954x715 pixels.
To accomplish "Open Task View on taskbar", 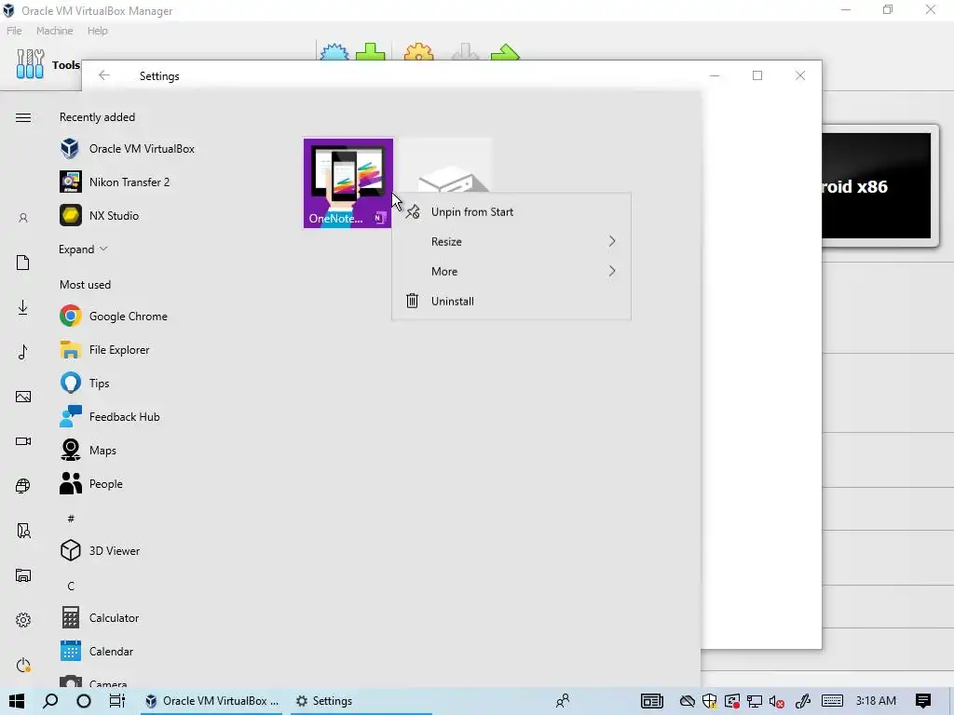I will pyautogui.click(x=116, y=701).
